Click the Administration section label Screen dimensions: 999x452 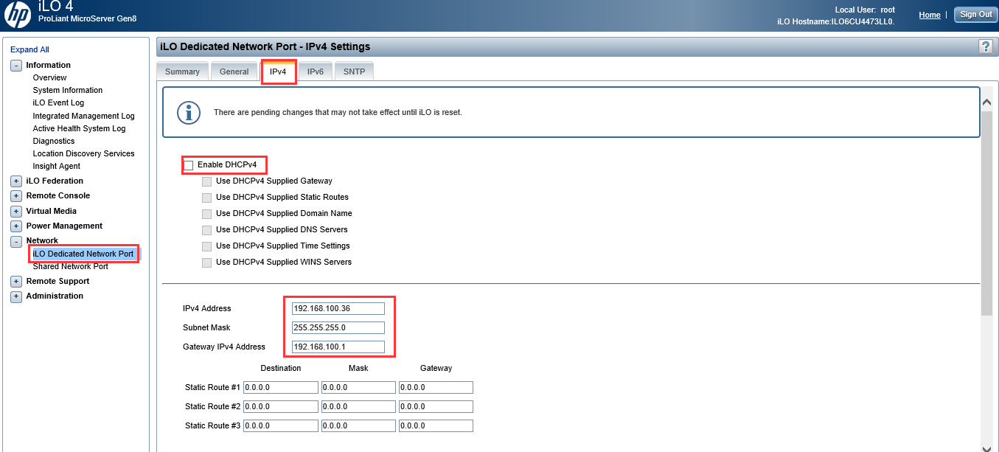pyautogui.click(x=55, y=296)
